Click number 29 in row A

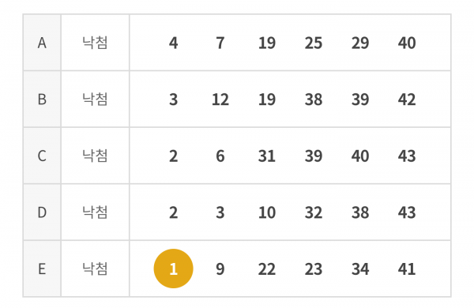tap(360, 43)
